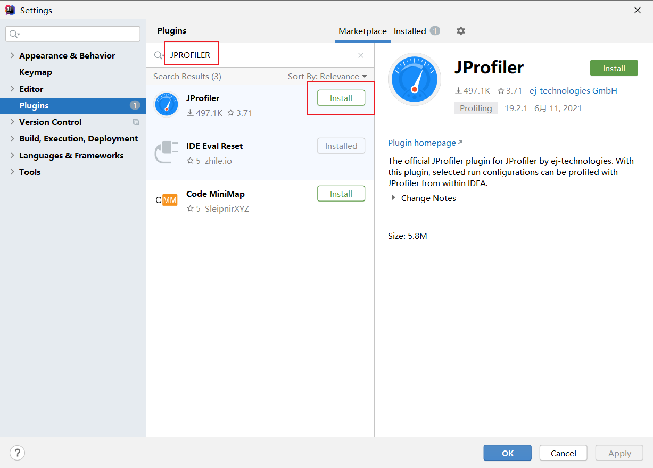Switch to the Marketplace tab
Screen dimensions: 653x468
362,31
